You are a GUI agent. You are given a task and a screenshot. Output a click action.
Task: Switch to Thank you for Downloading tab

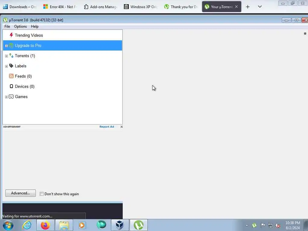pyautogui.click(x=181, y=7)
